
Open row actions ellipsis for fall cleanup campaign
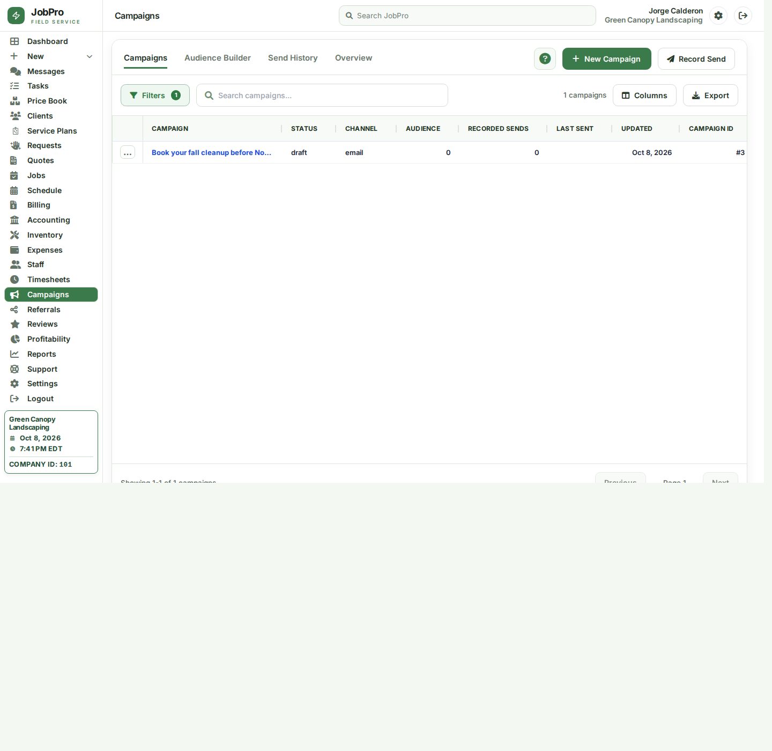click(x=128, y=152)
